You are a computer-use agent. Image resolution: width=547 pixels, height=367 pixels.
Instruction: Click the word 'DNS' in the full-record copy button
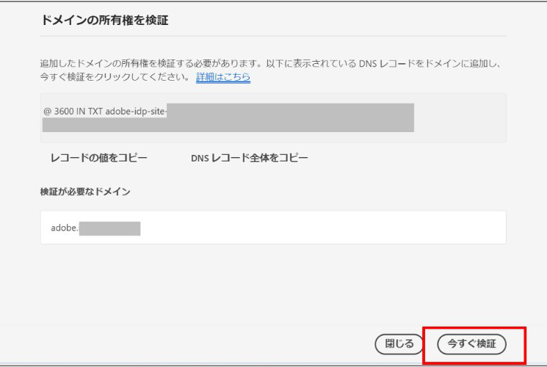[198, 158]
